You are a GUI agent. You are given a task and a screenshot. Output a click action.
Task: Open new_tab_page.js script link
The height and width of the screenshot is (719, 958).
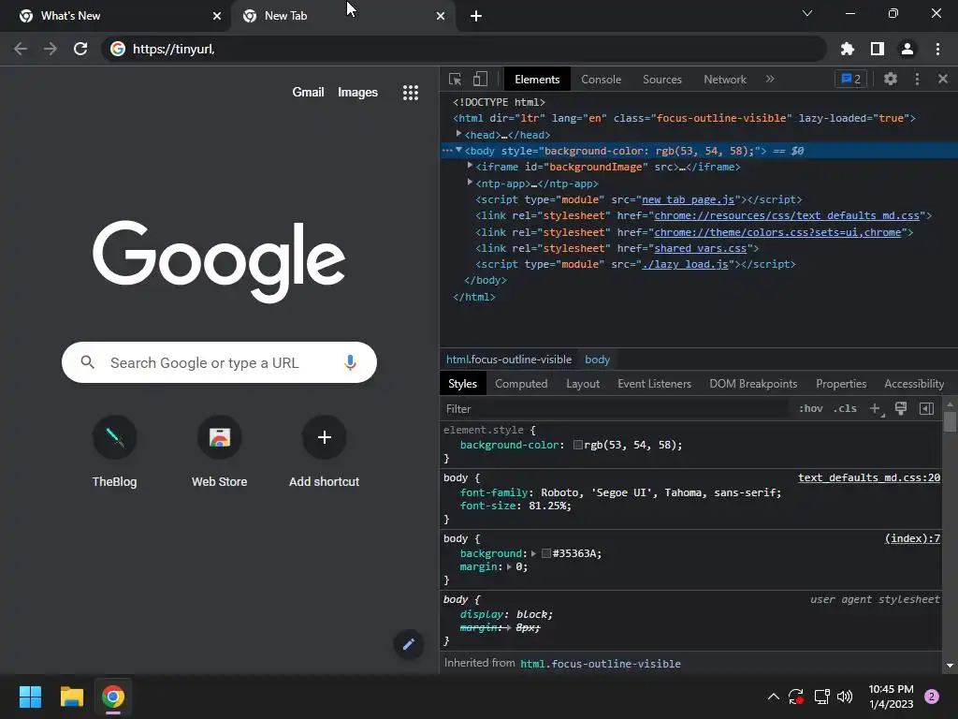688,199
